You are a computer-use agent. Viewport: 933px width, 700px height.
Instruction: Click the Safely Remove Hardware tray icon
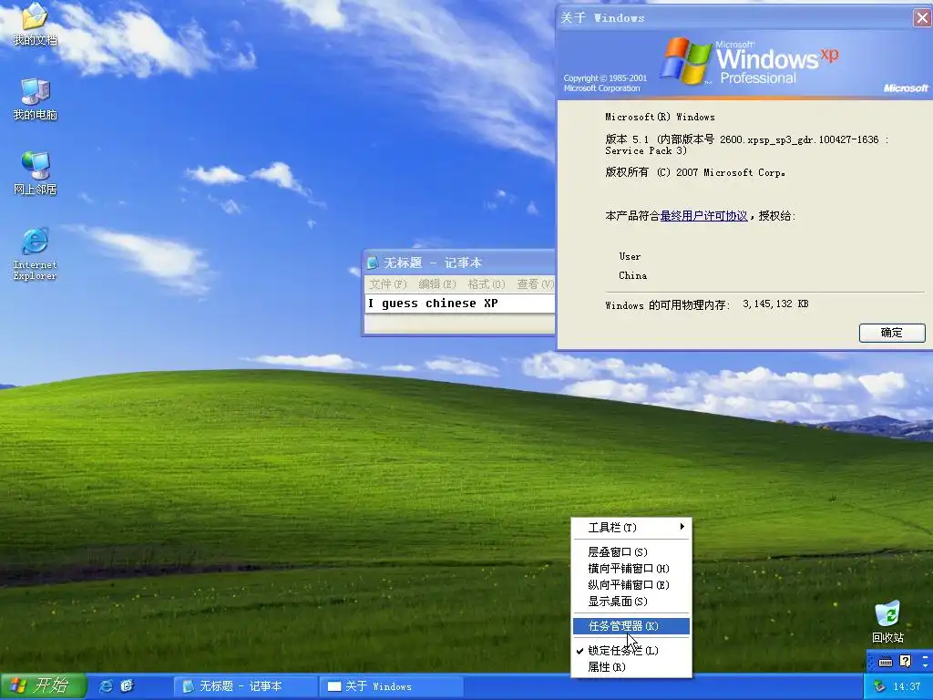pos(879,686)
